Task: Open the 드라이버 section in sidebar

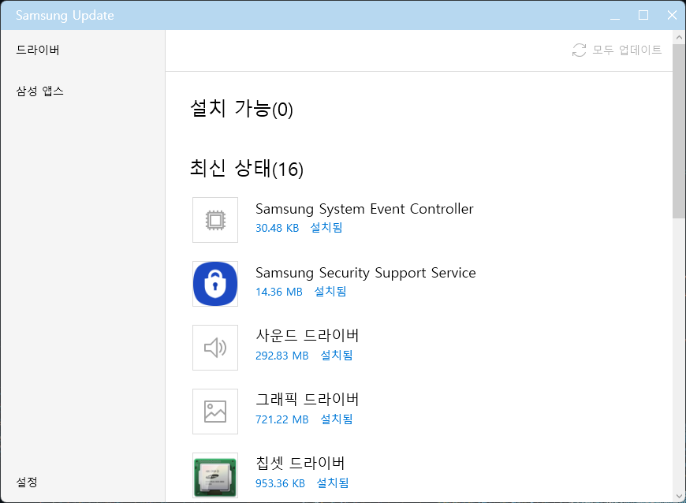Action: 38,50
